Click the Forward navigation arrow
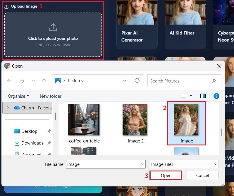This screenshot has height=196, width=234. (x=22, y=81)
